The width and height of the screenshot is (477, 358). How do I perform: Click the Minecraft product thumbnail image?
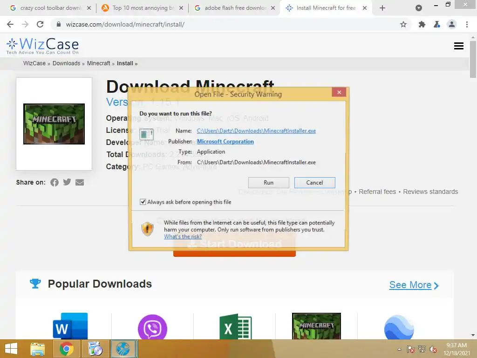54,124
